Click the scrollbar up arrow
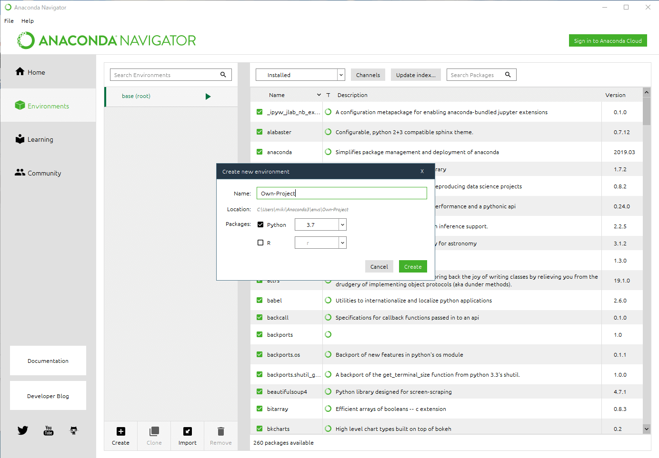This screenshot has width=659, height=458. click(646, 92)
